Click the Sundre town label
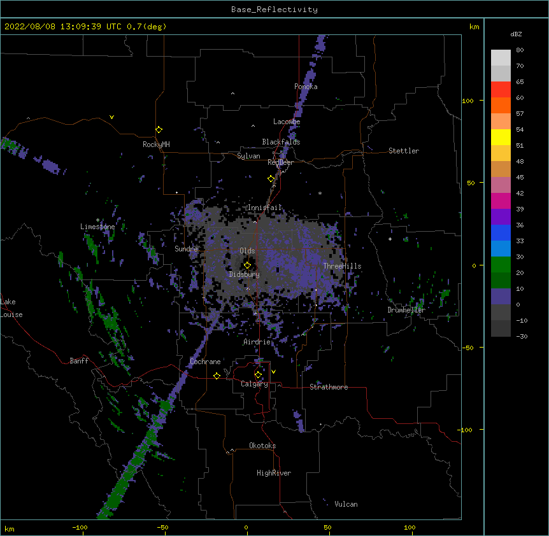Screen dimensions: 549x536 (x=186, y=249)
